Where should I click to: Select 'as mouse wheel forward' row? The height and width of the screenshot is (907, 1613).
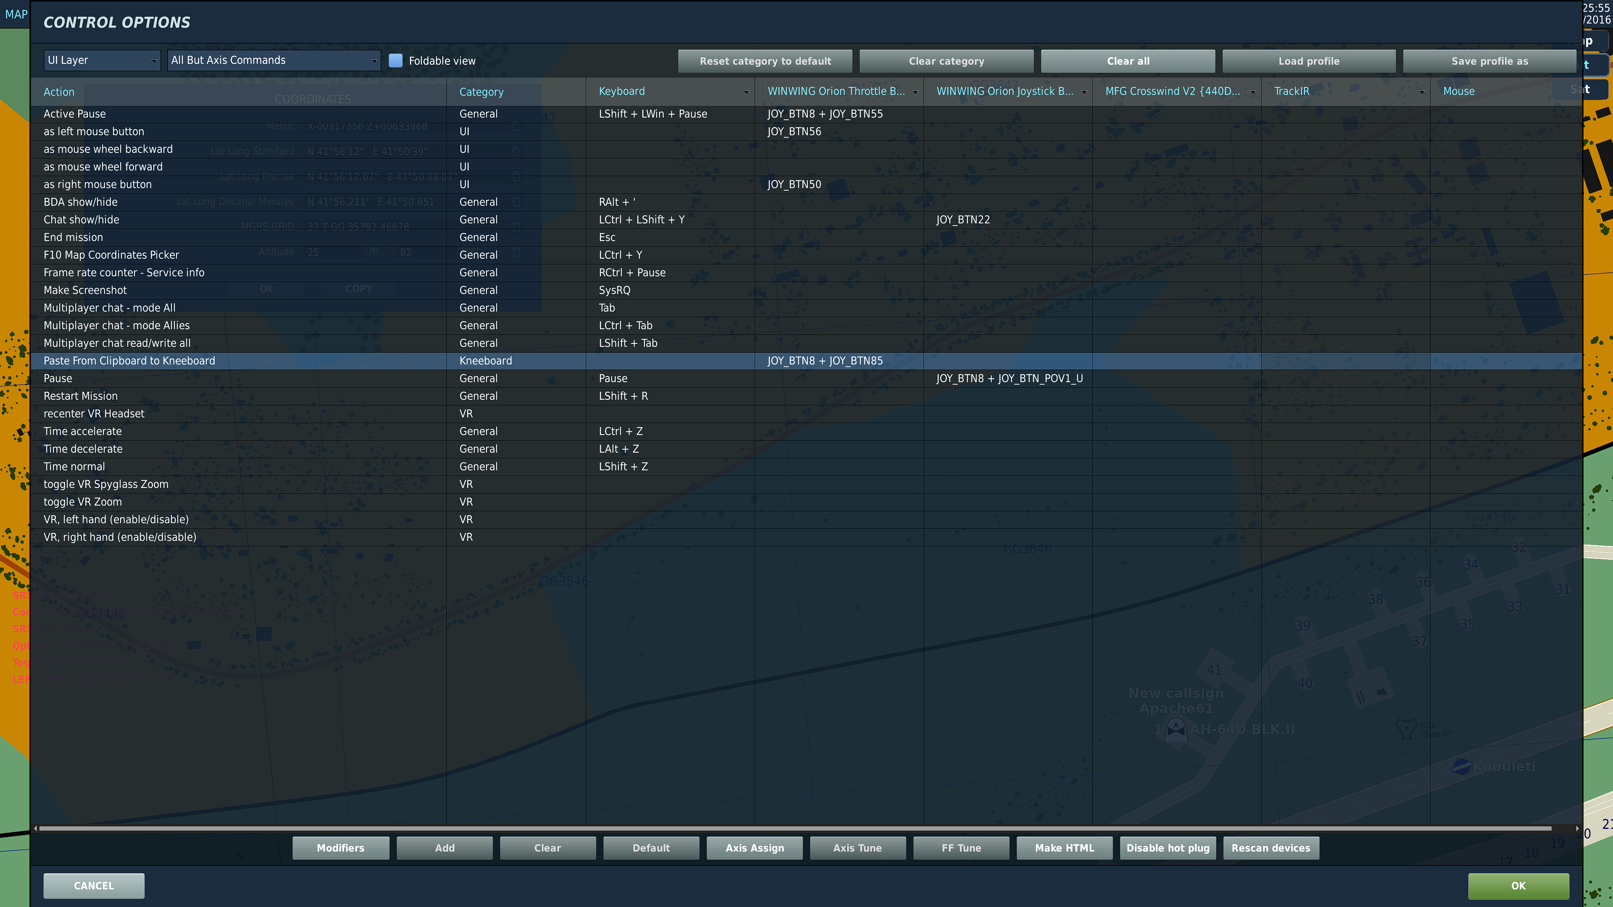pyautogui.click(x=806, y=167)
